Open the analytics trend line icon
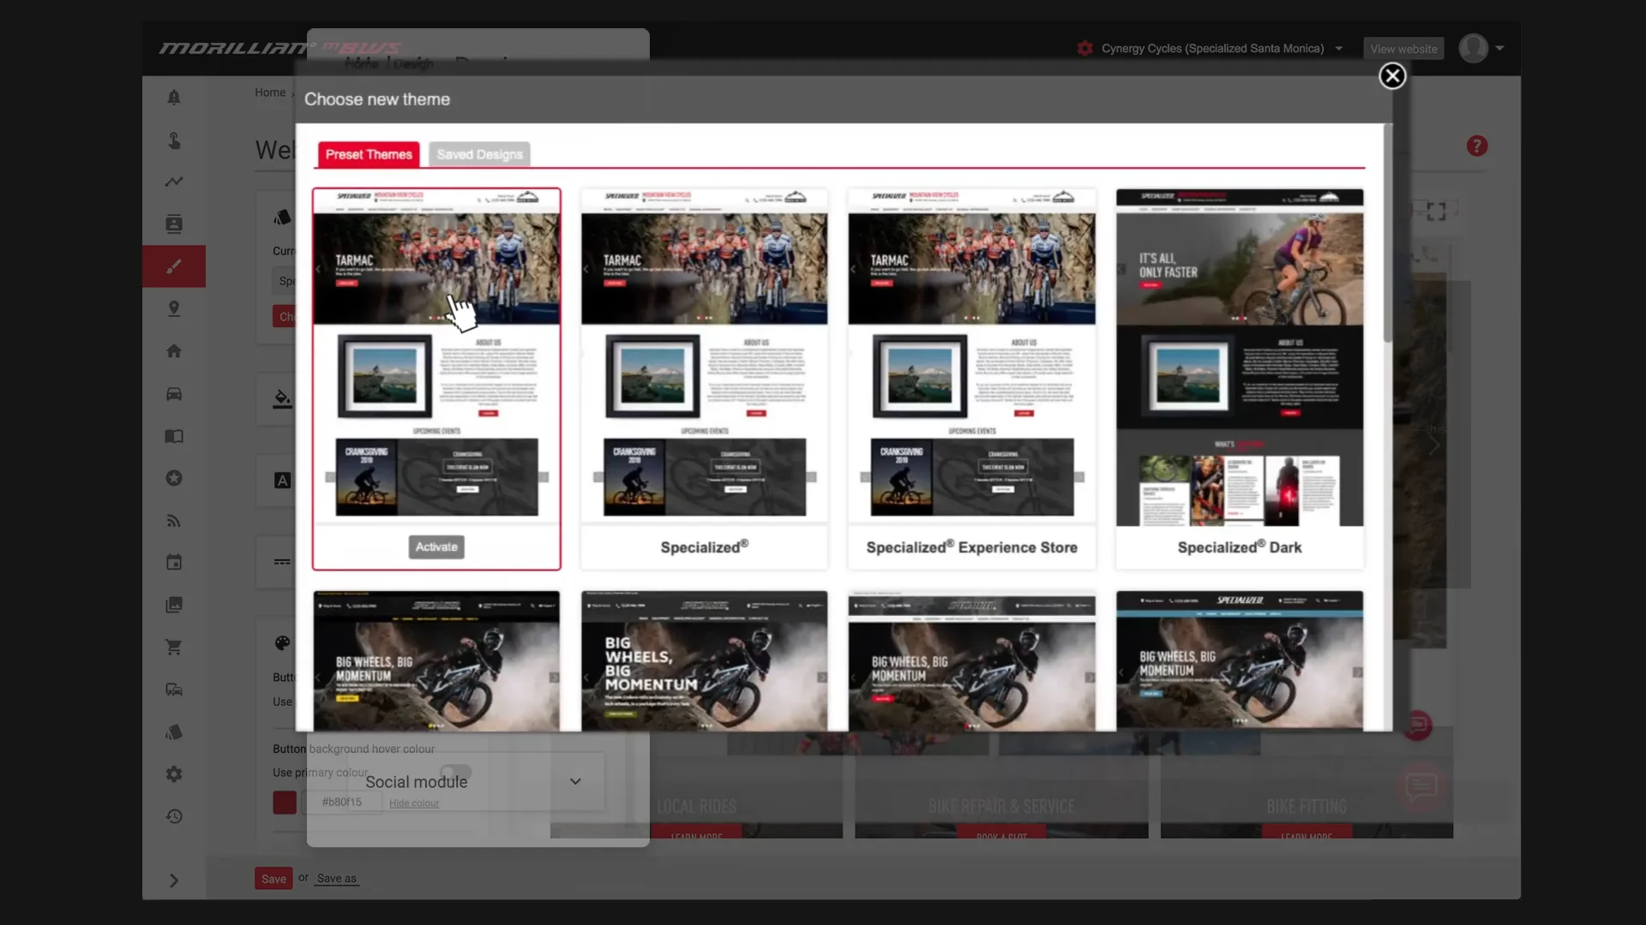This screenshot has width=1646, height=925. [x=174, y=182]
